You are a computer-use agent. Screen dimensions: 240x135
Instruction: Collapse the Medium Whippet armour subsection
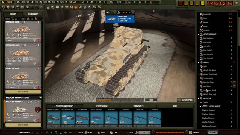201,106
